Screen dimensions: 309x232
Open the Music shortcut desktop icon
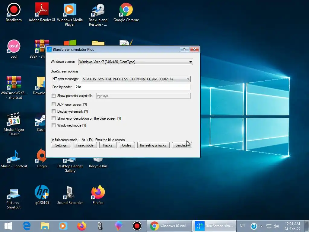[x=14, y=159]
